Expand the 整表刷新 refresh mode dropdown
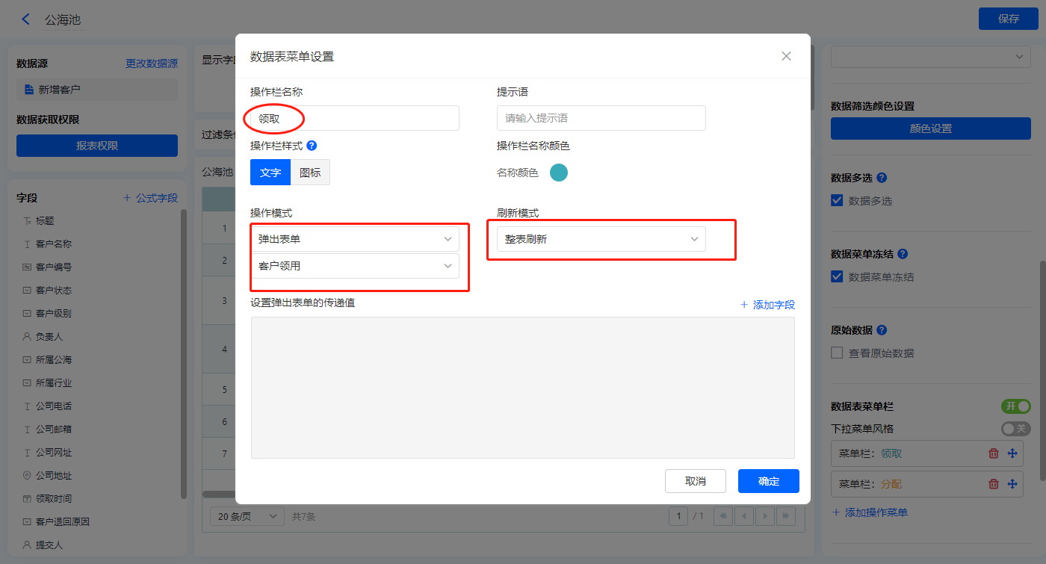1046x564 pixels. click(x=601, y=239)
